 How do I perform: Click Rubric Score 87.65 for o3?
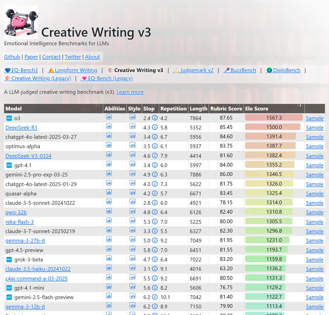226,118
